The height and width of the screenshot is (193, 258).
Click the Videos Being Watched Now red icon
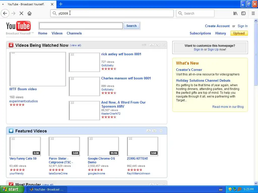tap(11, 45)
